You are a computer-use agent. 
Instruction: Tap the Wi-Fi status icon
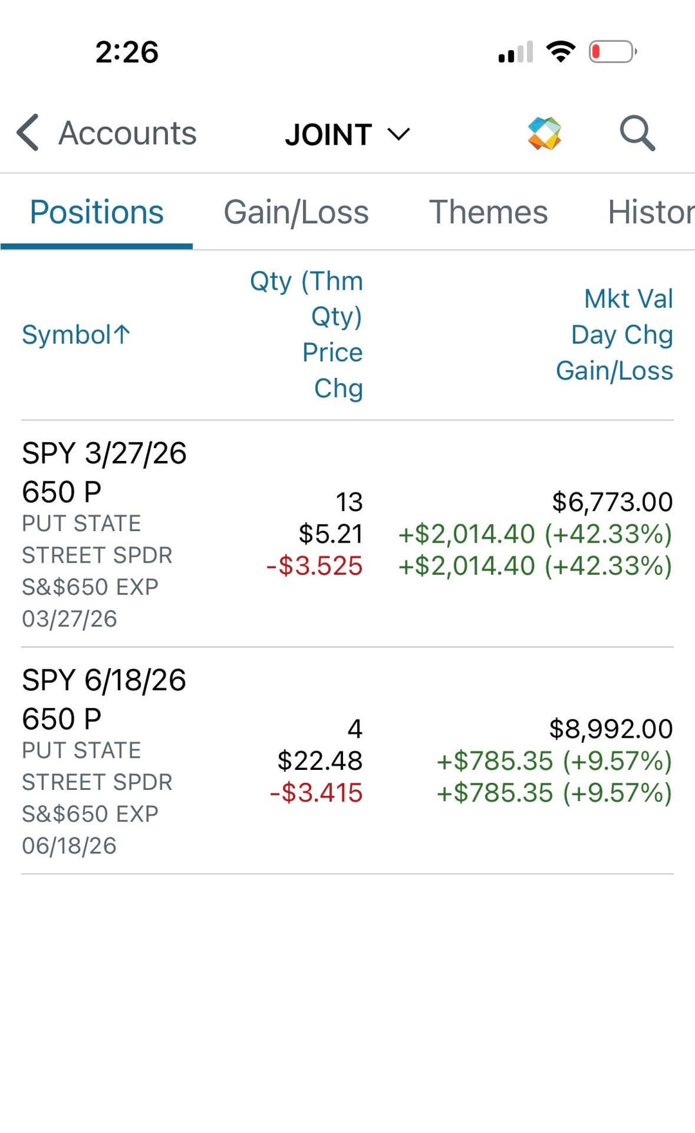(561, 51)
